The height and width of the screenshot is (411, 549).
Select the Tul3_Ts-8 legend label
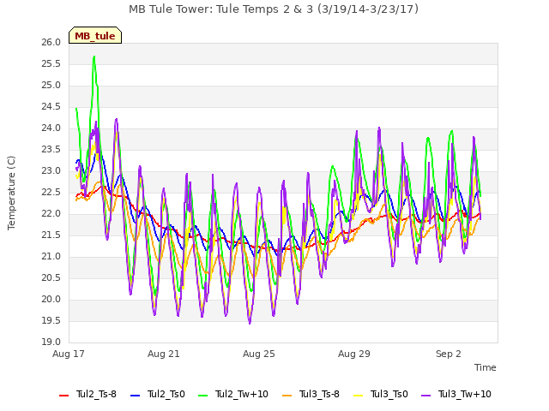click(319, 394)
